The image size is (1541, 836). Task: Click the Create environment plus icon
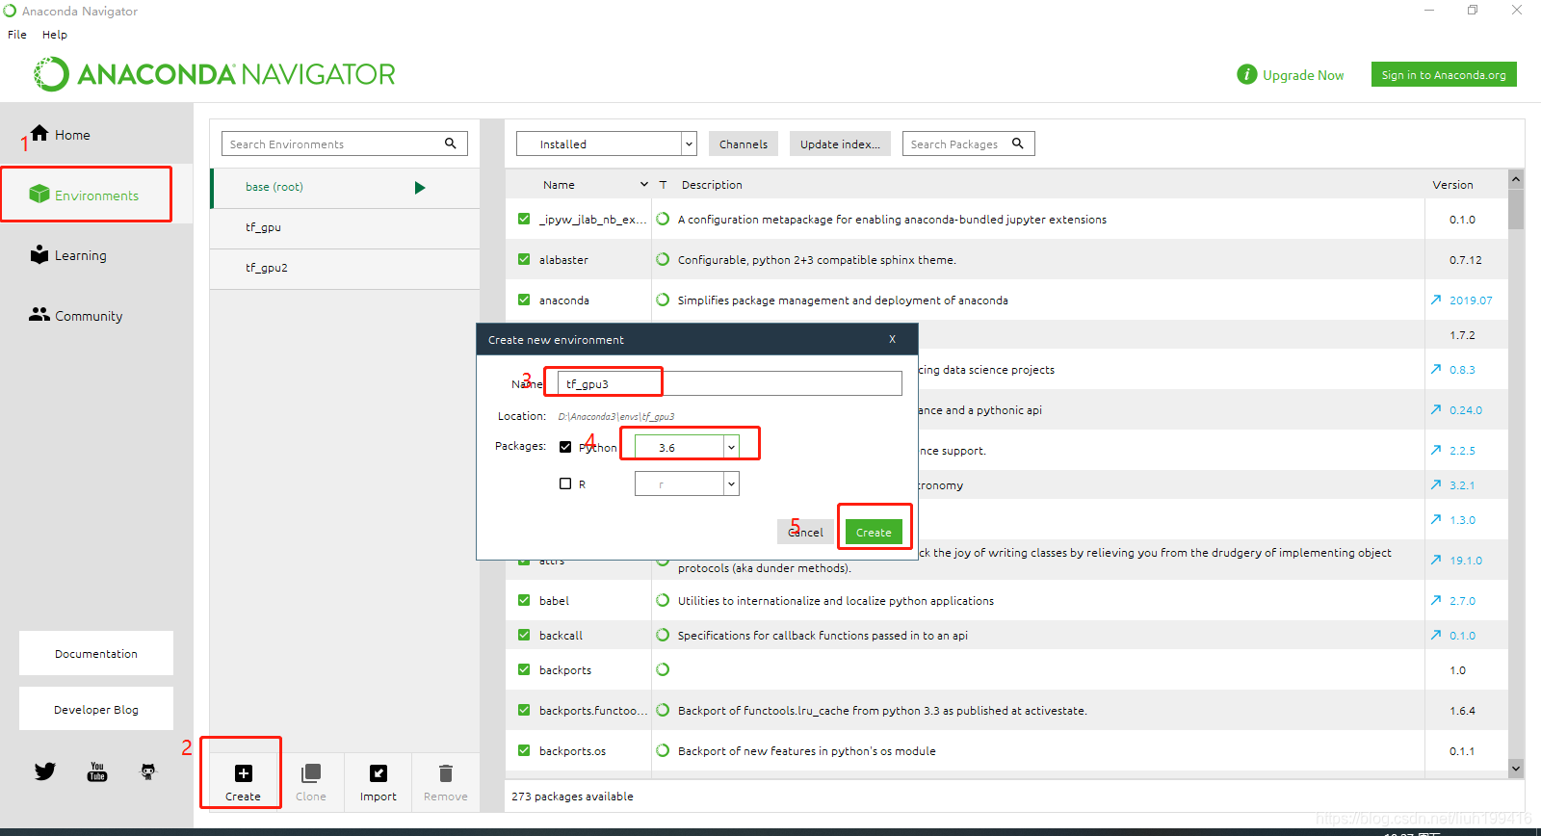(244, 773)
